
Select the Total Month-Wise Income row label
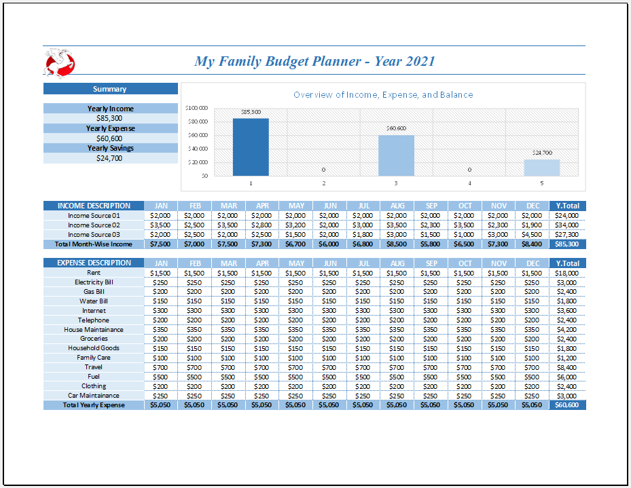click(93, 244)
